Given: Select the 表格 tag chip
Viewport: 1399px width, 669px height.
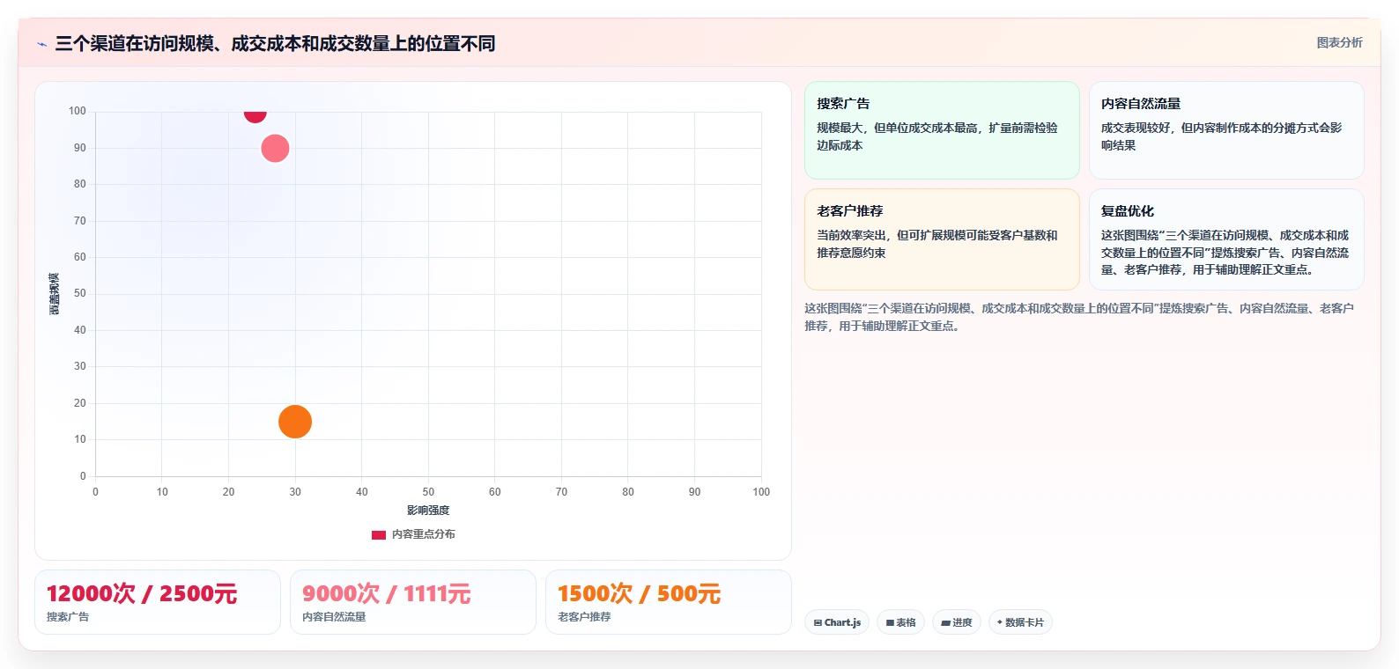Looking at the screenshot, I should (x=900, y=622).
